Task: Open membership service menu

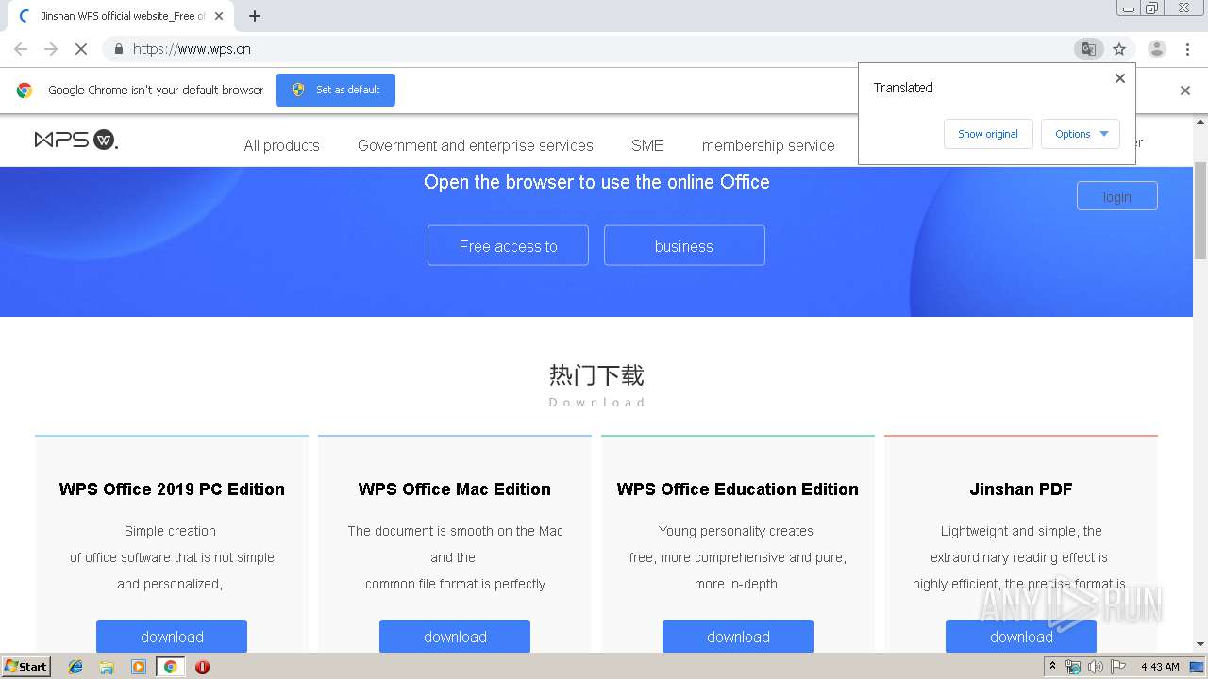Action: coord(768,145)
